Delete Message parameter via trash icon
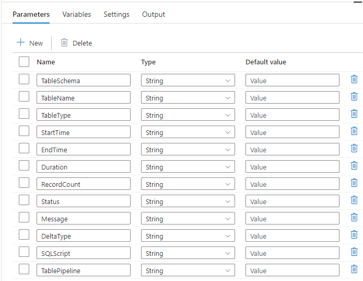The width and height of the screenshot is (363, 281). coord(354,218)
